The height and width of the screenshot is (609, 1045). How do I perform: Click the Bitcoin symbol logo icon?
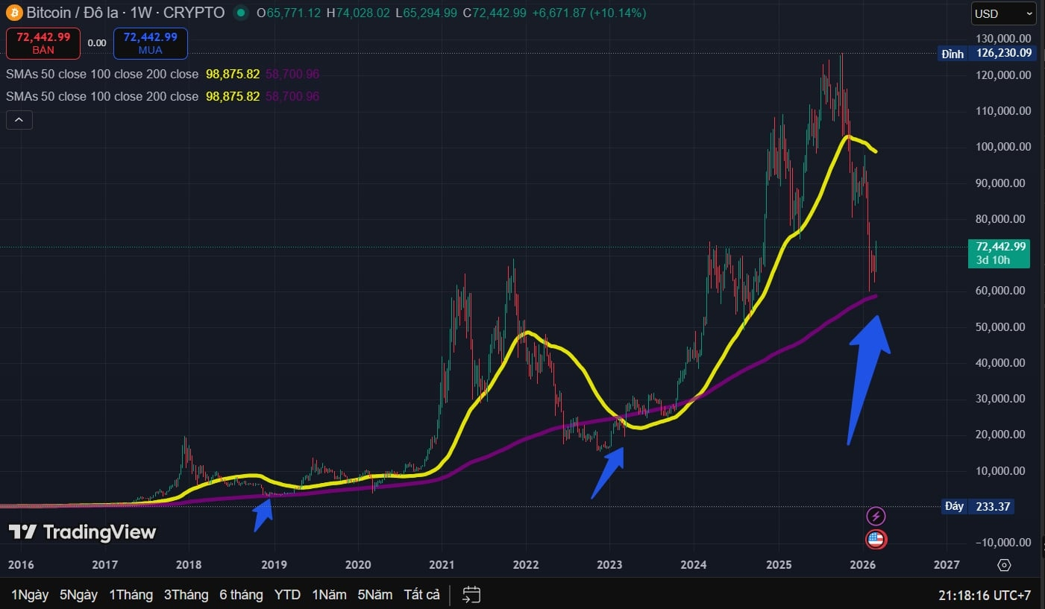pos(13,13)
